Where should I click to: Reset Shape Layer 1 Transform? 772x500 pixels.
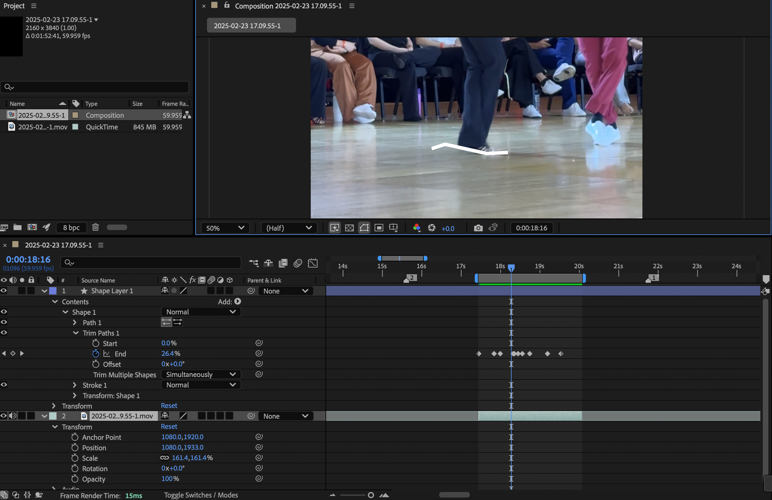(x=169, y=406)
